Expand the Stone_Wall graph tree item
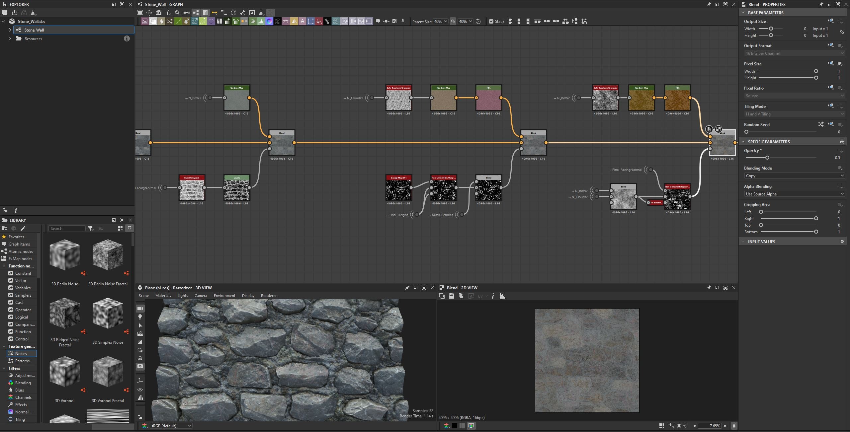850x432 pixels. [10, 30]
